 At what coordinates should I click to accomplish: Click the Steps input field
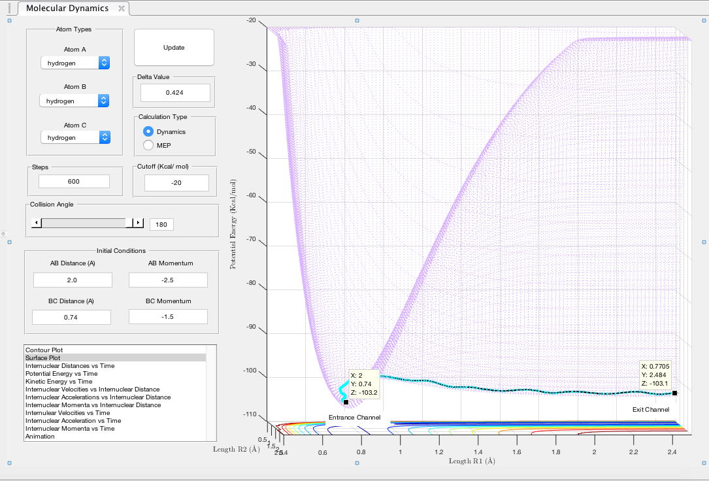[74, 181]
